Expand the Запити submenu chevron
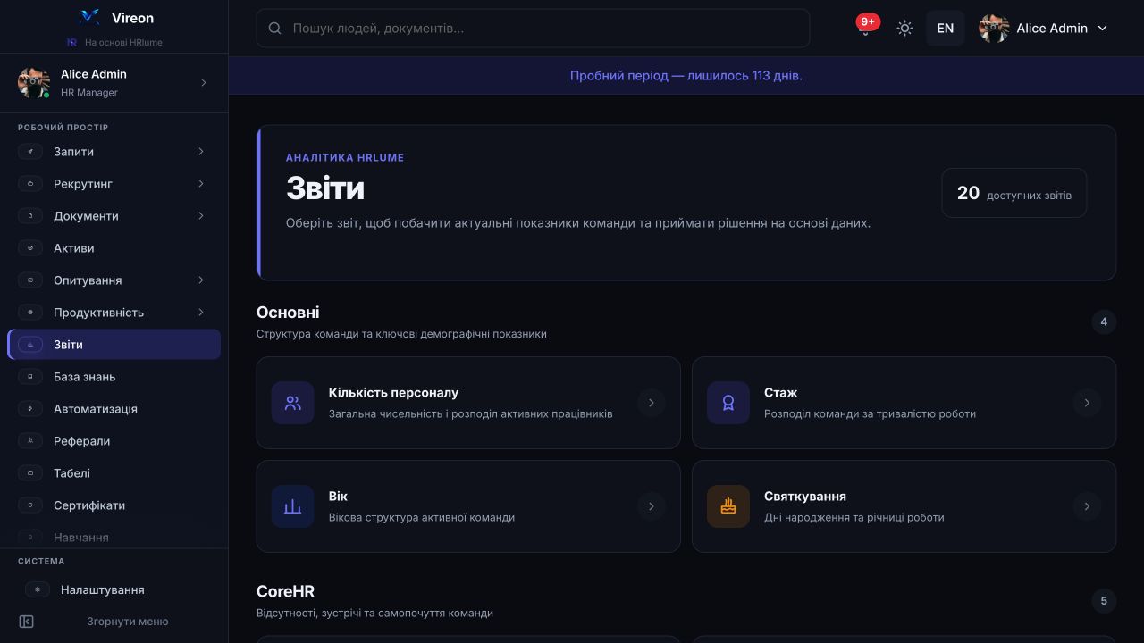 [x=201, y=152]
